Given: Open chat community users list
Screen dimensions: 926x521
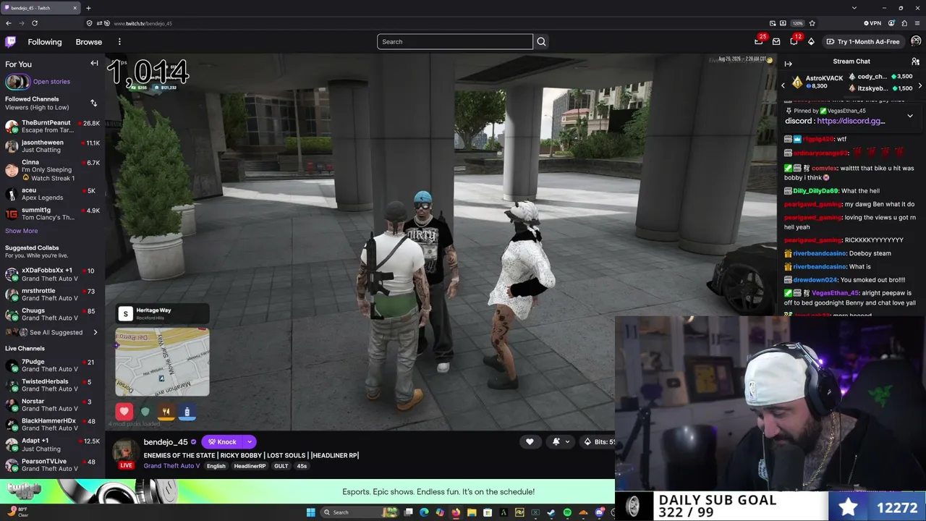Looking at the screenshot, I should coord(915,62).
